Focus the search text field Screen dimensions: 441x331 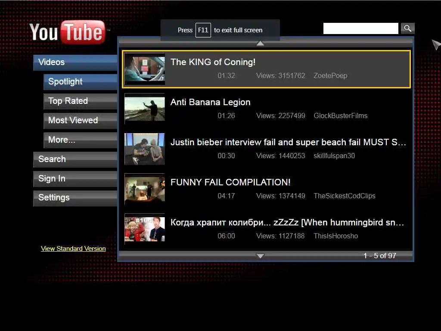360,28
